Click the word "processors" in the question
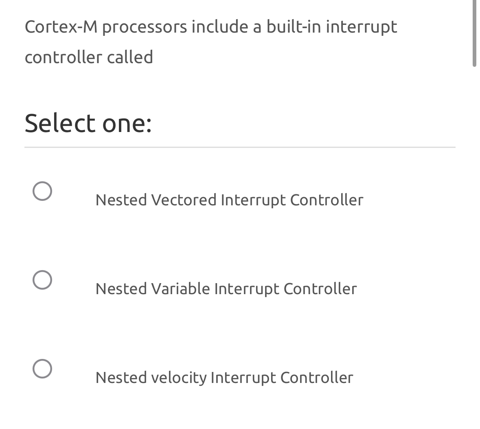 (145, 27)
